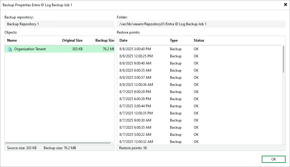Sort objects by Name column header
This screenshot has width=290, height=167.
tap(12, 40)
